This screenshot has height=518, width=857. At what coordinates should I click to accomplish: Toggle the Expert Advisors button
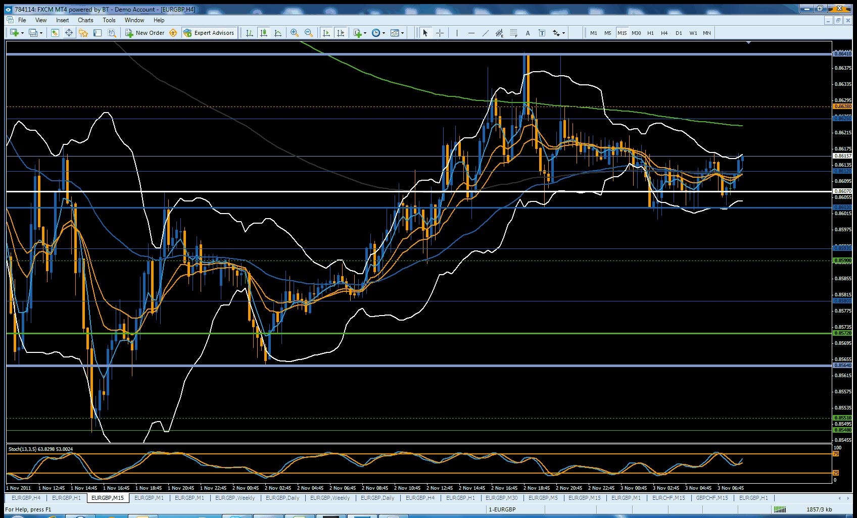tap(209, 33)
